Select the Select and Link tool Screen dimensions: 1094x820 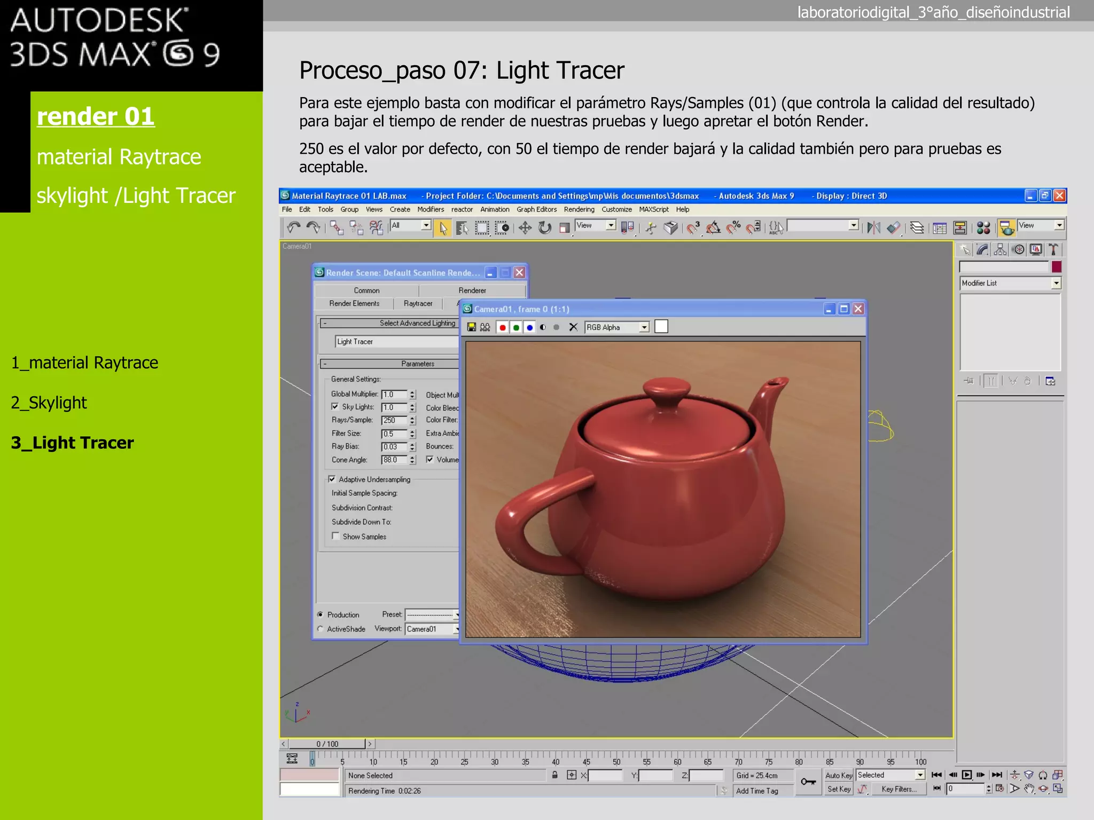pyautogui.click(x=337, y=227)
